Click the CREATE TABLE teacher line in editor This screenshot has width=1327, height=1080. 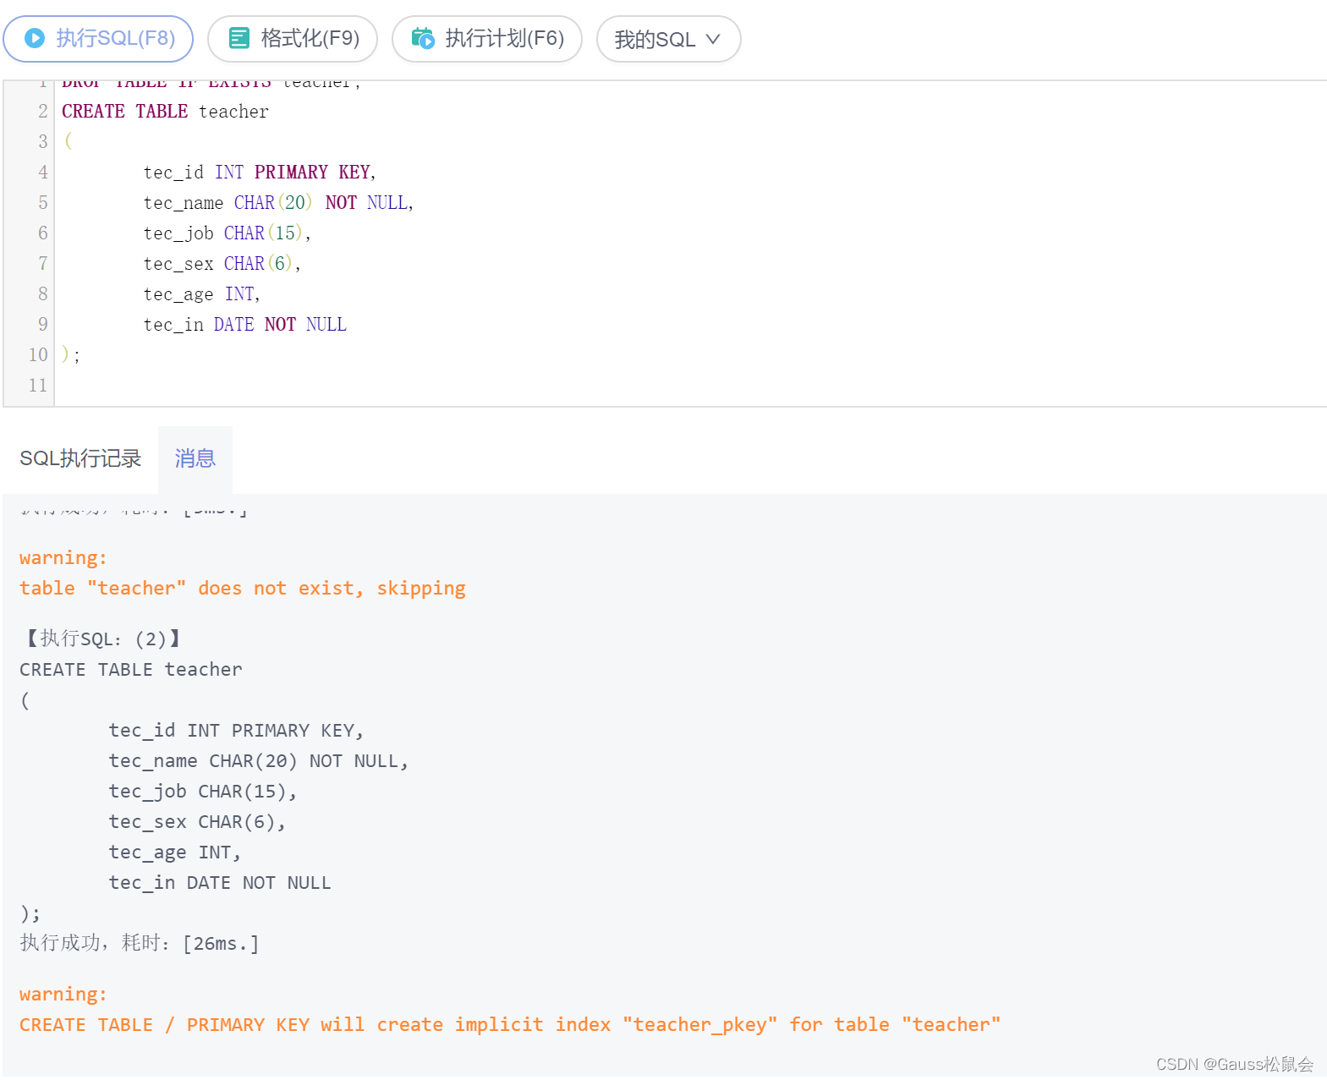[165, 112]
